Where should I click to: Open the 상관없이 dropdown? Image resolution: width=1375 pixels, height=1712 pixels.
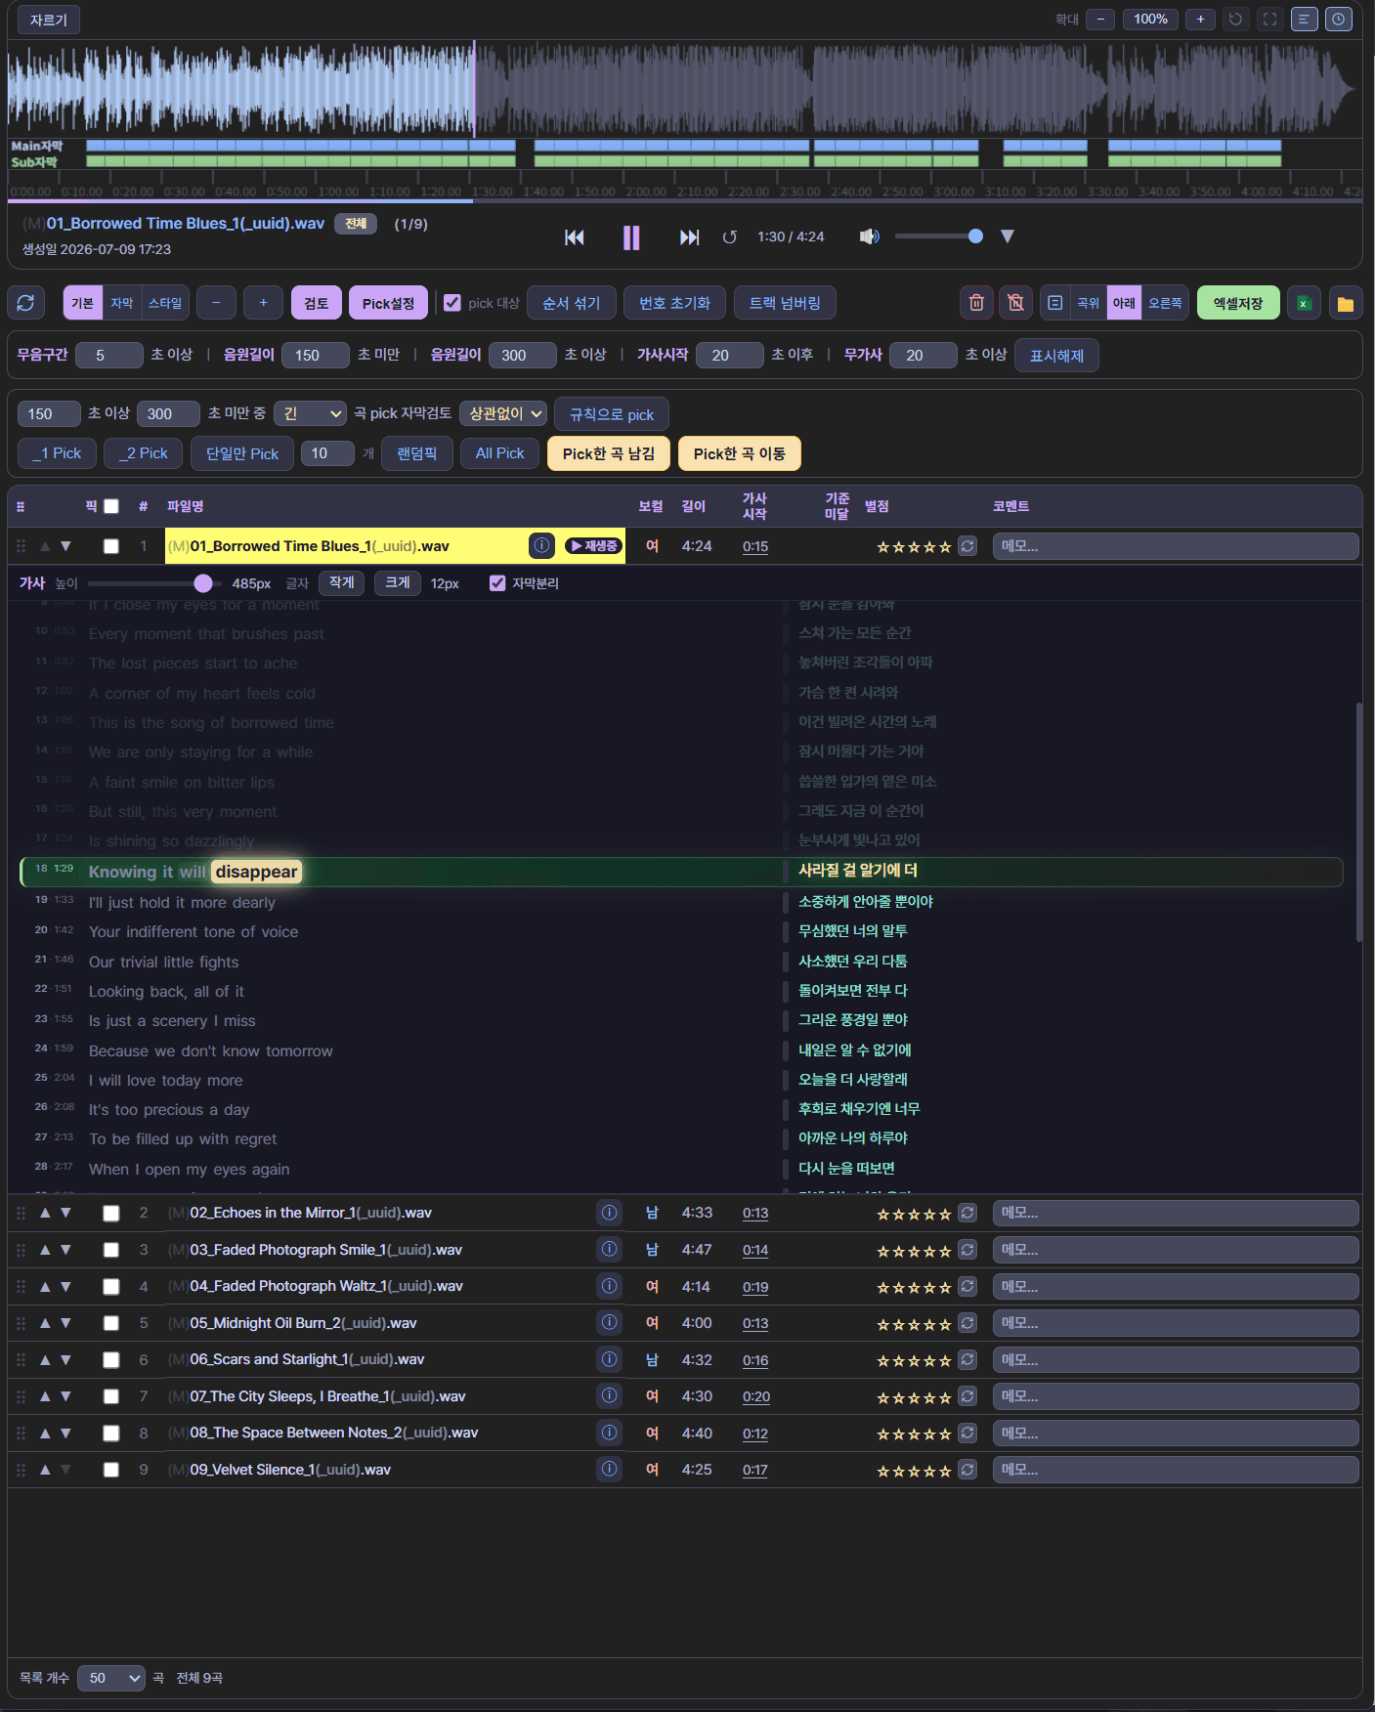[502, 414]
